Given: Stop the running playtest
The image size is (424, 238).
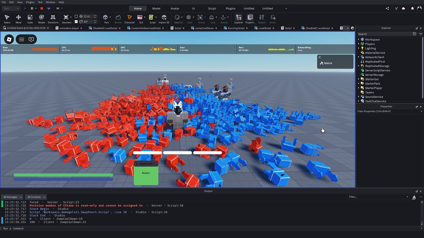Looking at the screenshot, I should click(42, 8).
